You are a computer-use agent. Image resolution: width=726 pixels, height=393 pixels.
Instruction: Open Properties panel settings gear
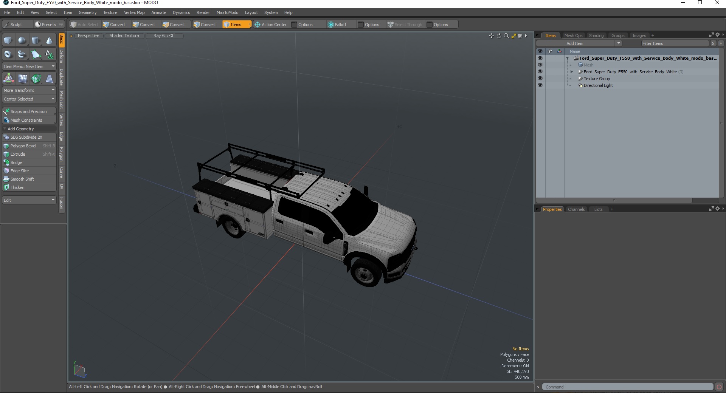(x=718, y=209)
